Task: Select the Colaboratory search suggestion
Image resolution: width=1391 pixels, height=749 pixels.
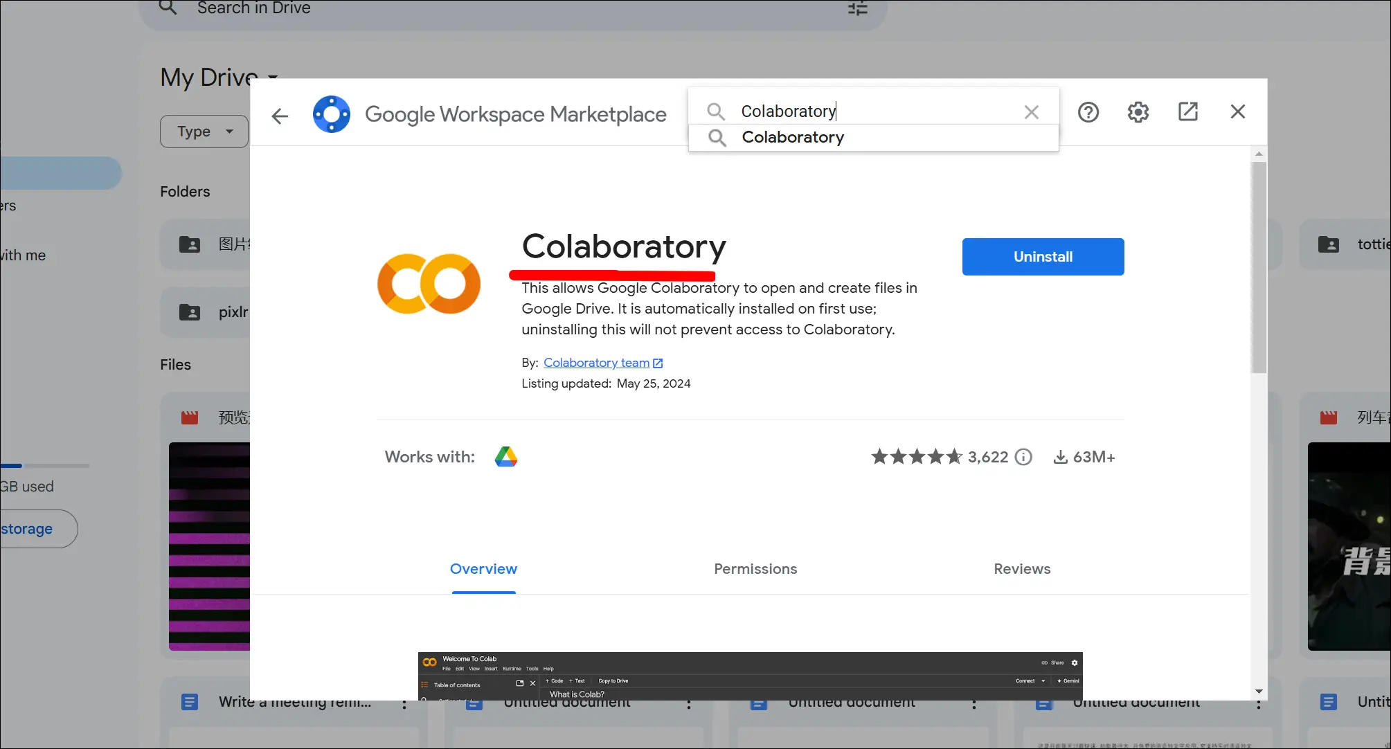Action: pyautogui.click(x=874, y=138)
